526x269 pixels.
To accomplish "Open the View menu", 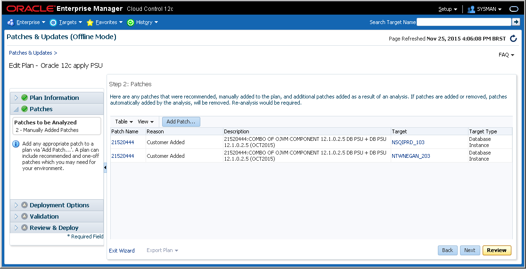I will pyautogui.click(x=146, y=122).
